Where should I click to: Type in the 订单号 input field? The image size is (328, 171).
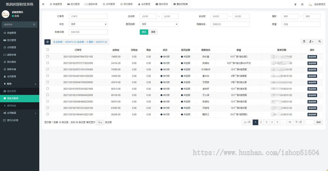(88, 16)
